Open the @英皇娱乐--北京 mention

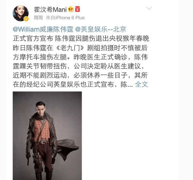pos(101,29)
